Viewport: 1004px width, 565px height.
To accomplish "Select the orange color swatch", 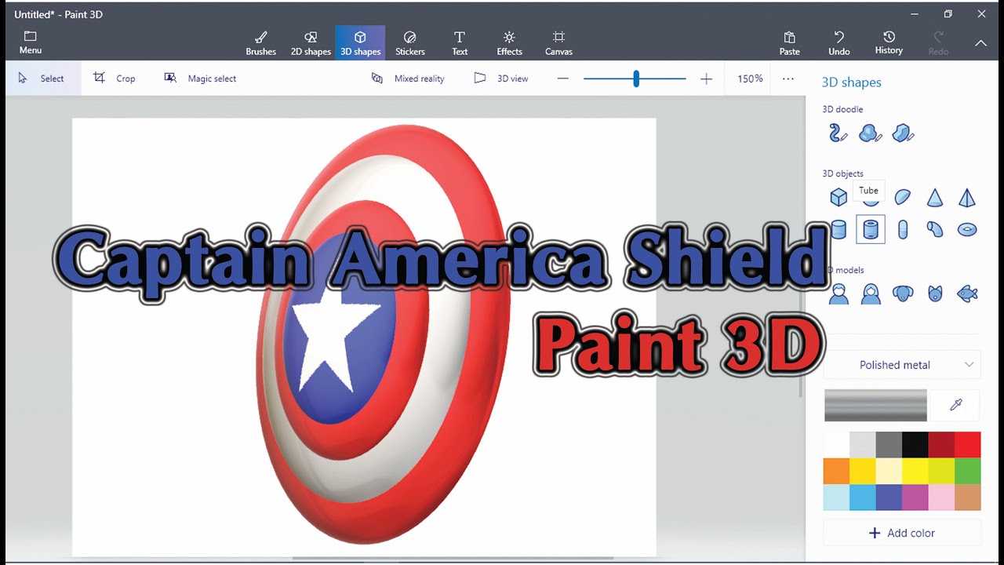I will click(x=836, y=472).
